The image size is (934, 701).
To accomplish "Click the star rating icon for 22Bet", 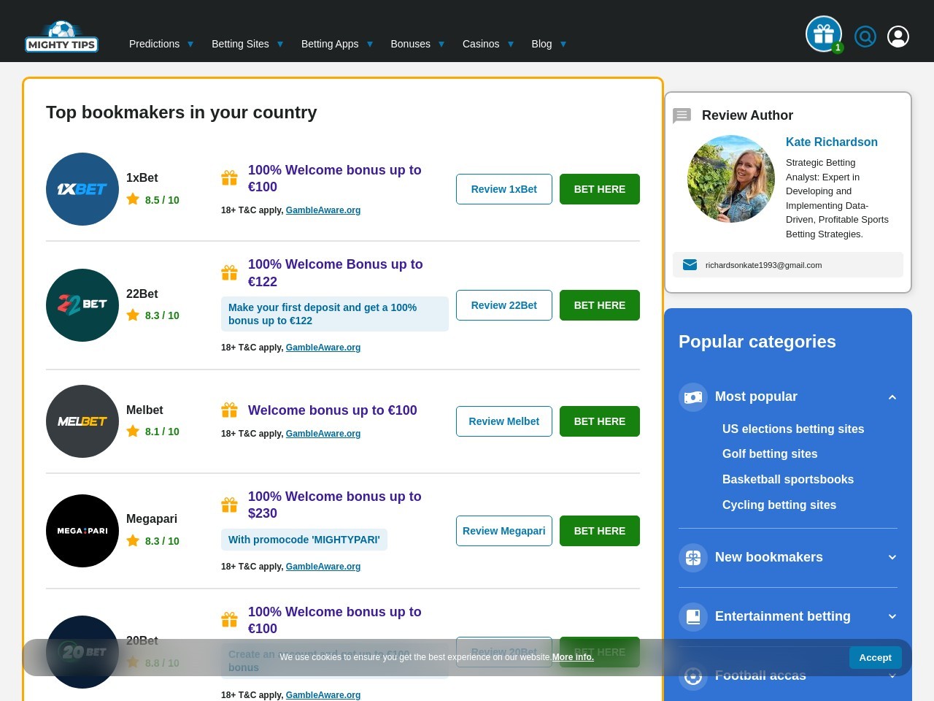I will 133,315.
